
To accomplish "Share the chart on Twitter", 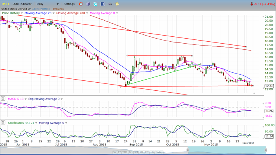I will coord(95,4).
